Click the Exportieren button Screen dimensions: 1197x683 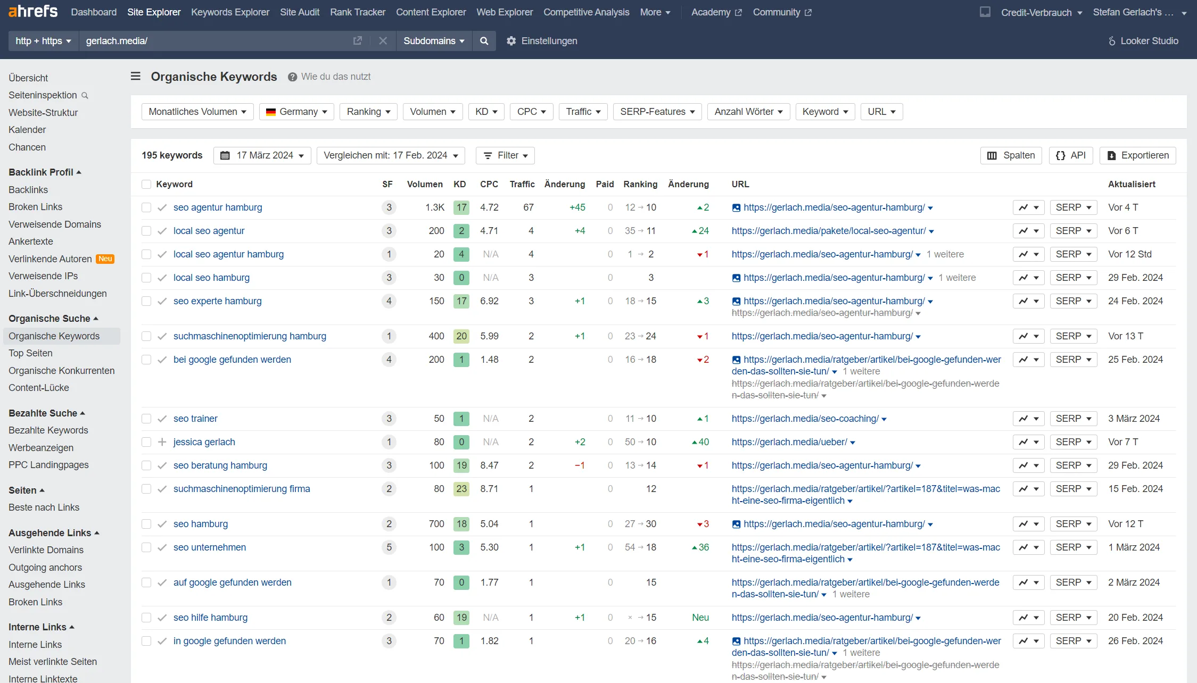click(x=1138, y=155)
